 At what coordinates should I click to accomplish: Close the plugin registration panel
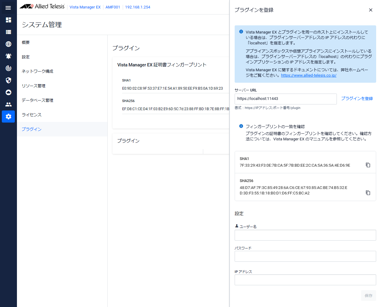[371, 10]
